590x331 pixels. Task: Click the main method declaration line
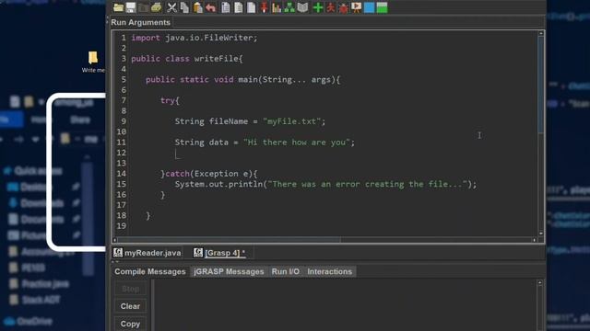click(x=242, y=80)
